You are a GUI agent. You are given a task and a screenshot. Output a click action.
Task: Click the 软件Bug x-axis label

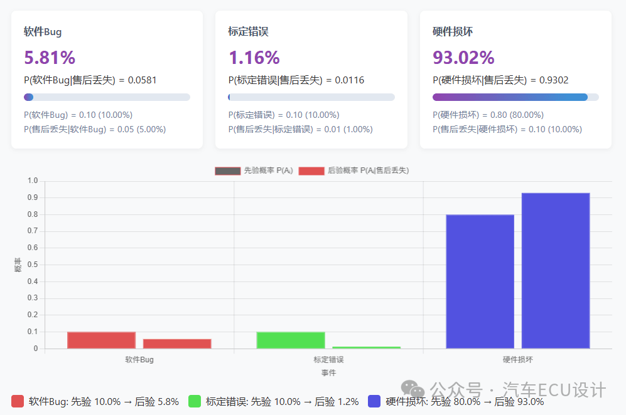coord(139,360)
